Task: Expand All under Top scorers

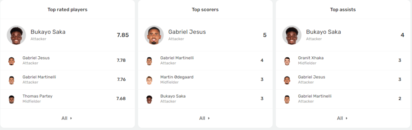Action: pyautogui.click(x=205, y=118)
